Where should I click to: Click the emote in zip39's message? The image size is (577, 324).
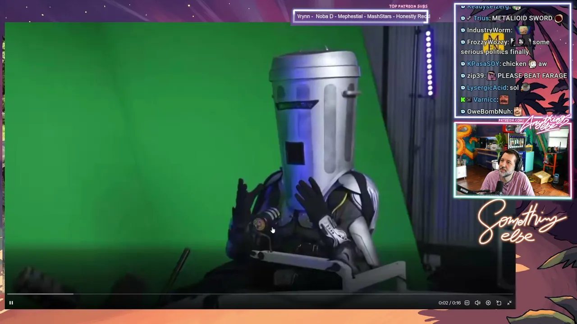pos(491,76)
